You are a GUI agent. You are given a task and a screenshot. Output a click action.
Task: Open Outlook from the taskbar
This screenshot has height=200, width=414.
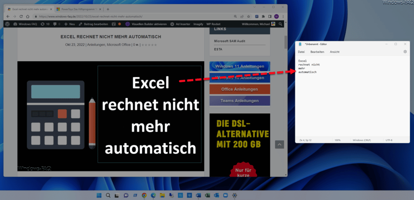point(217,196)
